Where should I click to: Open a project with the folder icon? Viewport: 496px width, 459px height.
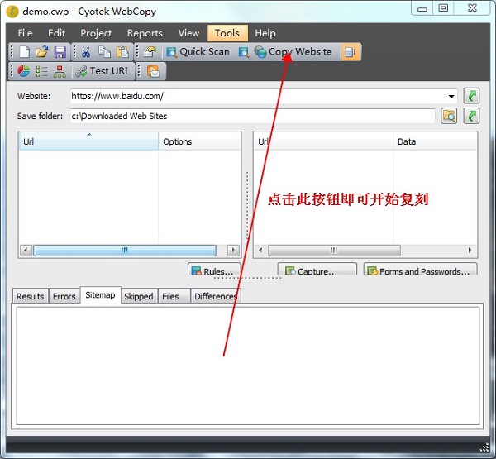(x=41, y=52)
